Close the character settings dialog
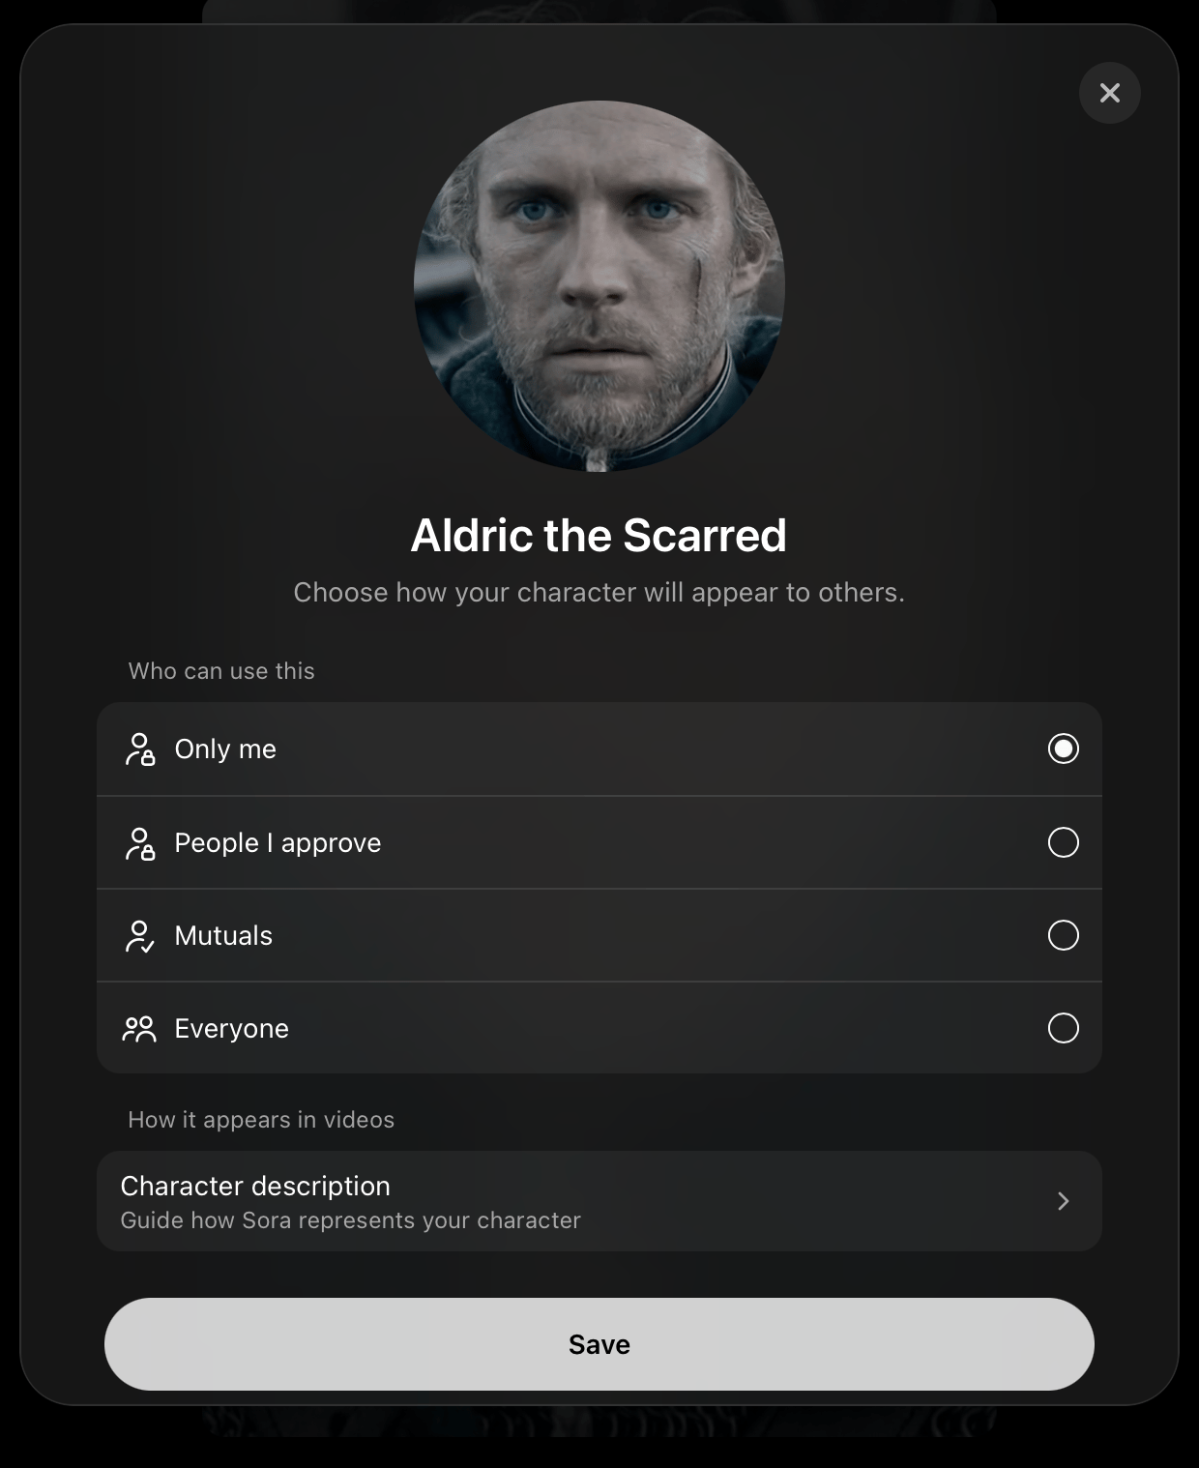 click(x=1109, y=93)
